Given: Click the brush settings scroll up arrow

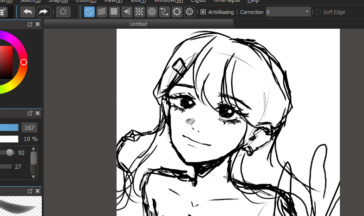Looking at the screenshot, I should coord(33,148).
